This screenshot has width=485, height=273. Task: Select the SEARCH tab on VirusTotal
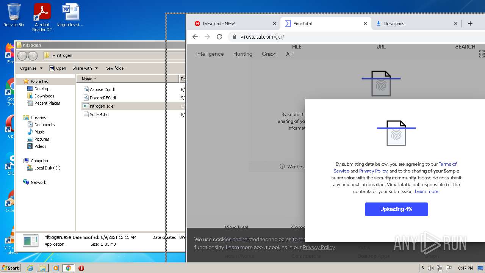pyautogui.click(x=465, y=47)
